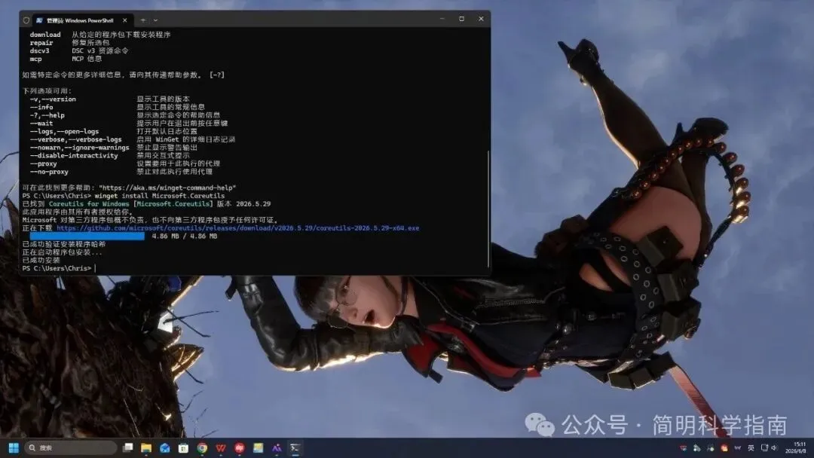Open the Windows Start menu
Viewport: 814px width, 458px height.
pyautogui.click(x=14, y=447)
